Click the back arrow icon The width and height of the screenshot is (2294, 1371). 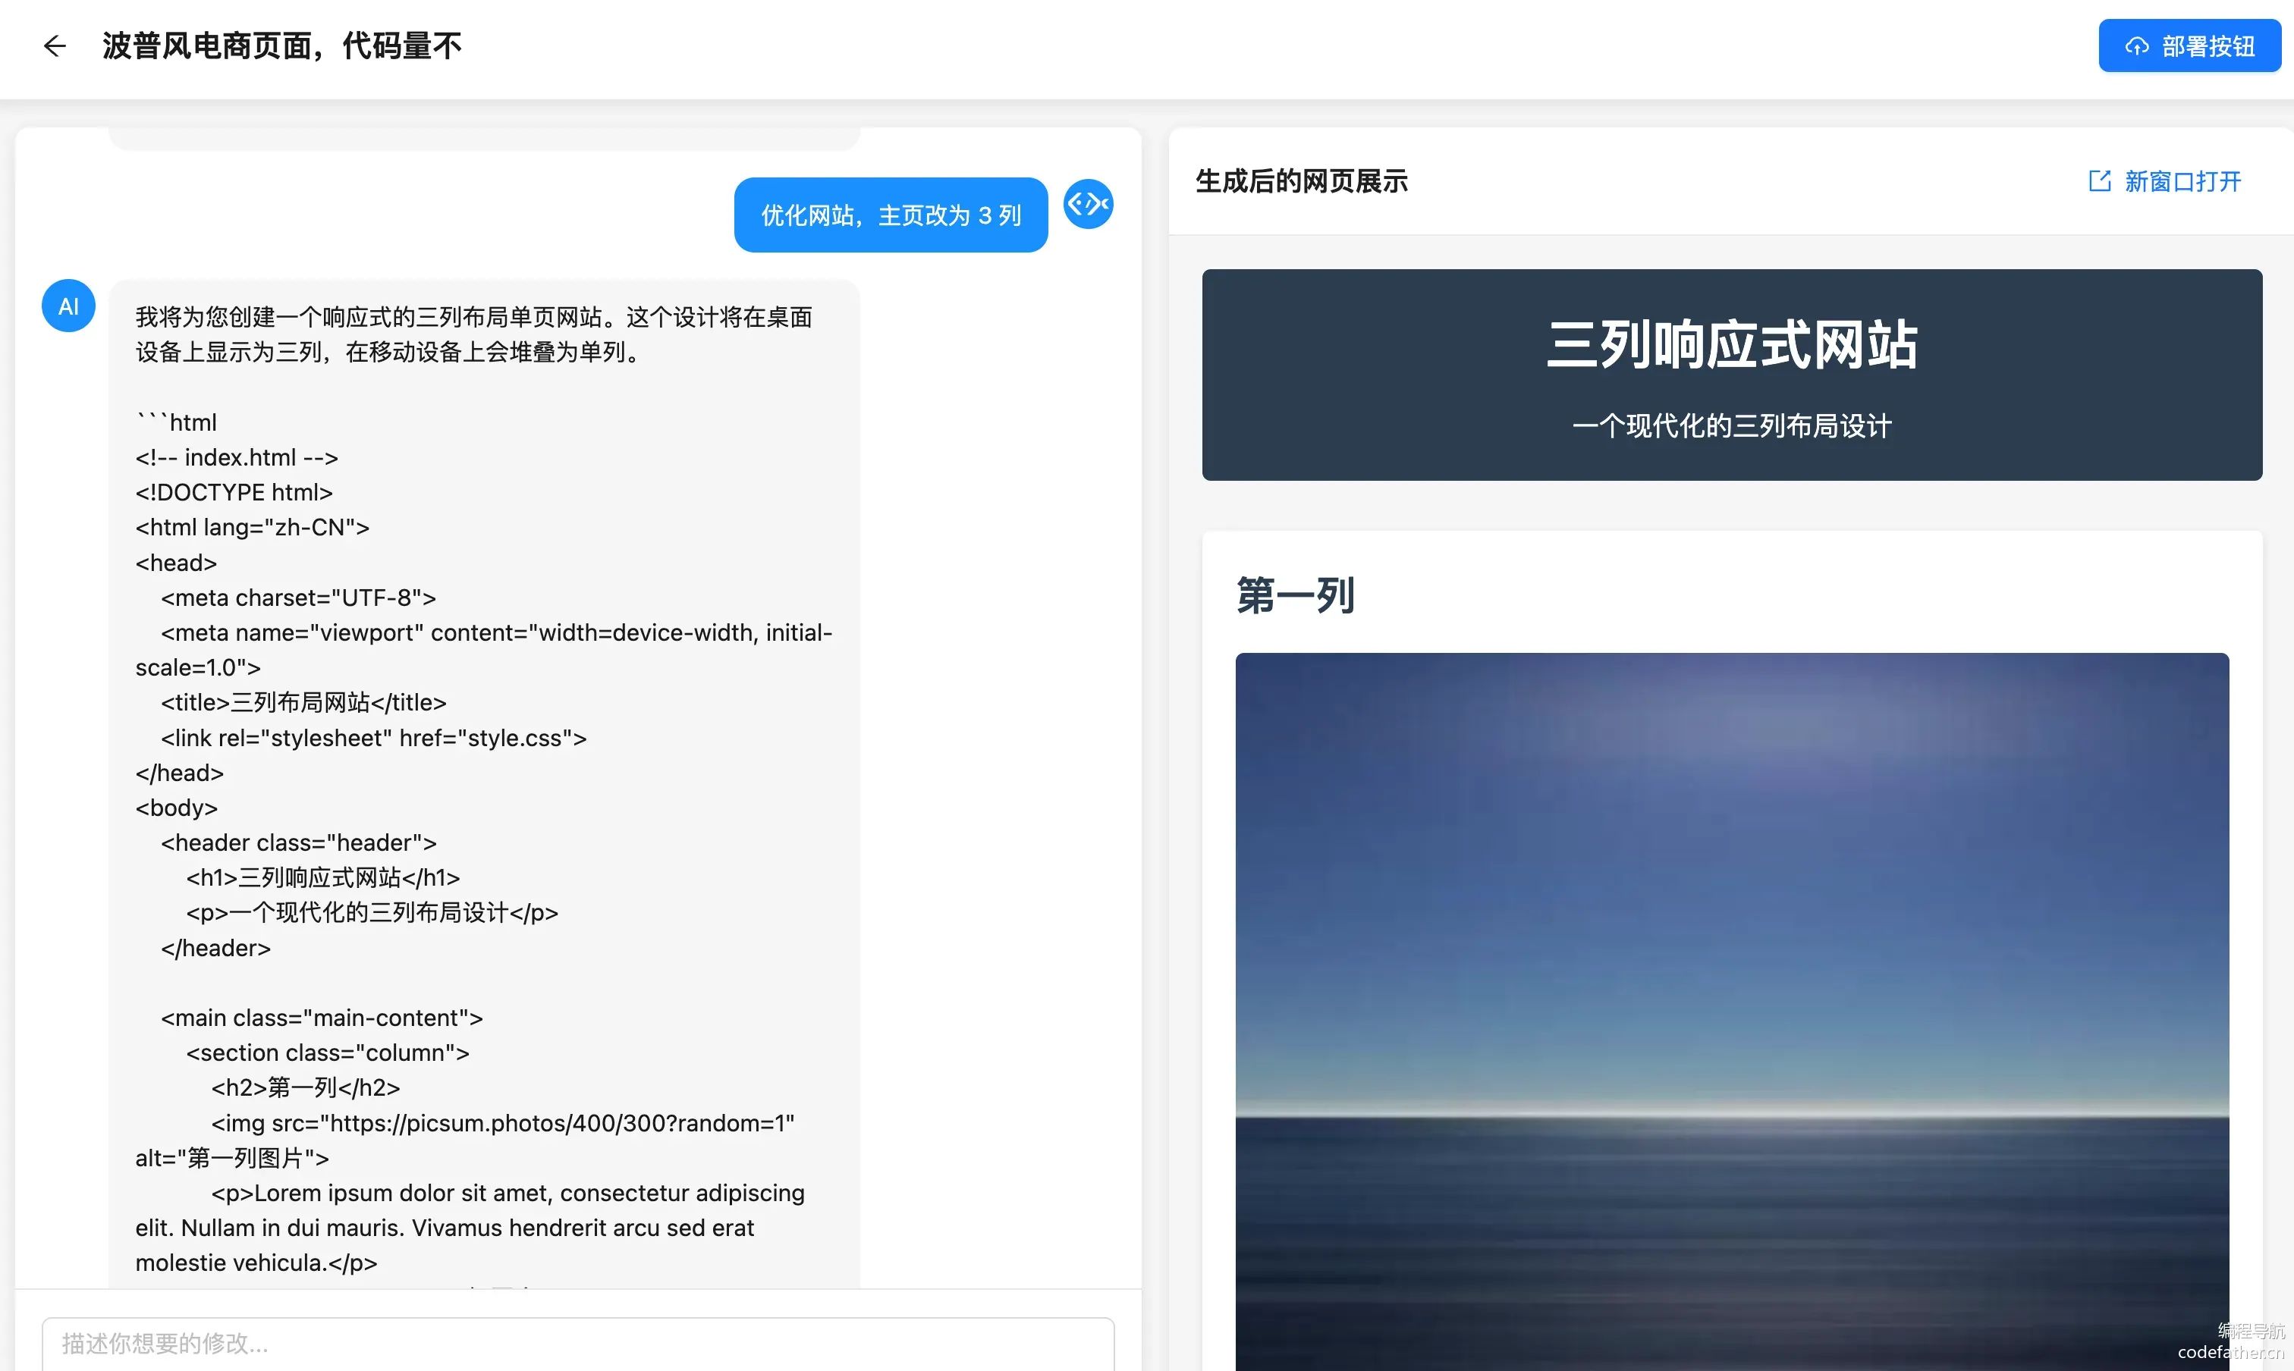click(55, 45)
